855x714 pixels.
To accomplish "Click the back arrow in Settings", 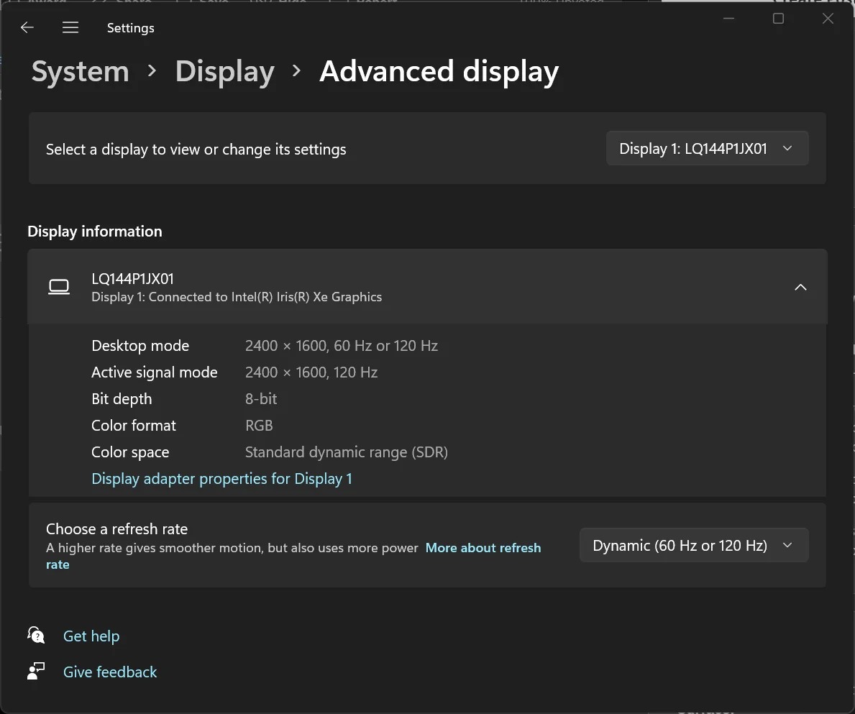I will pyautogui.click(x=27, y=28).
